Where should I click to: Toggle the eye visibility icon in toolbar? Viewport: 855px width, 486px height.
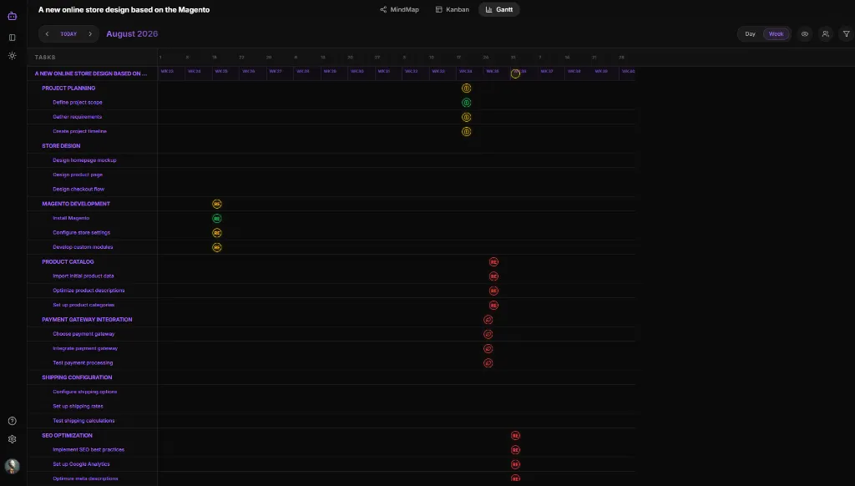click(x=804, y=33)
